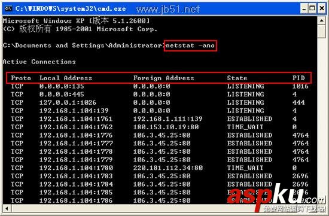The height and width of the screenshot is (216, 329).
Task: Click the Active Connections heading
Action: [x=39, y=62]
